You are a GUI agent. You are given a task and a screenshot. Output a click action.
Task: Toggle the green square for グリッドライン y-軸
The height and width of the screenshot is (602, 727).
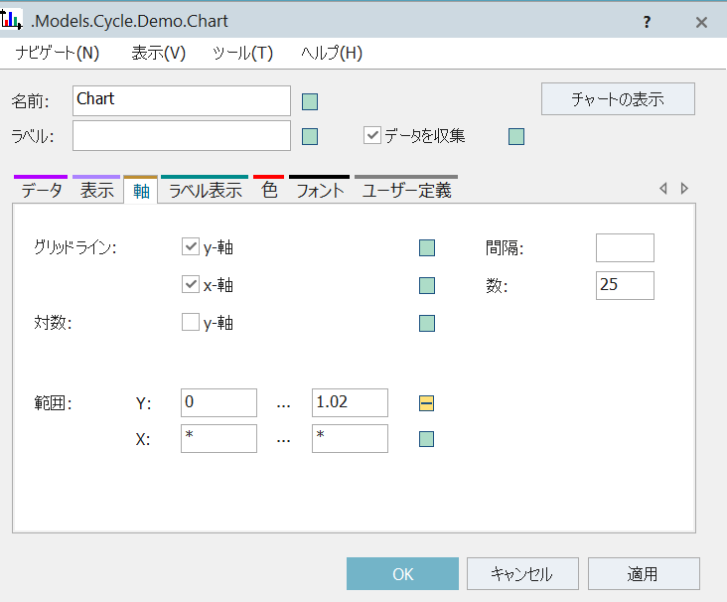point(426,247)
